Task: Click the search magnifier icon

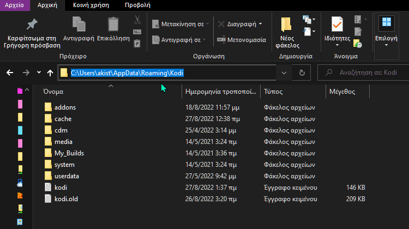Action: pos(329,73)
